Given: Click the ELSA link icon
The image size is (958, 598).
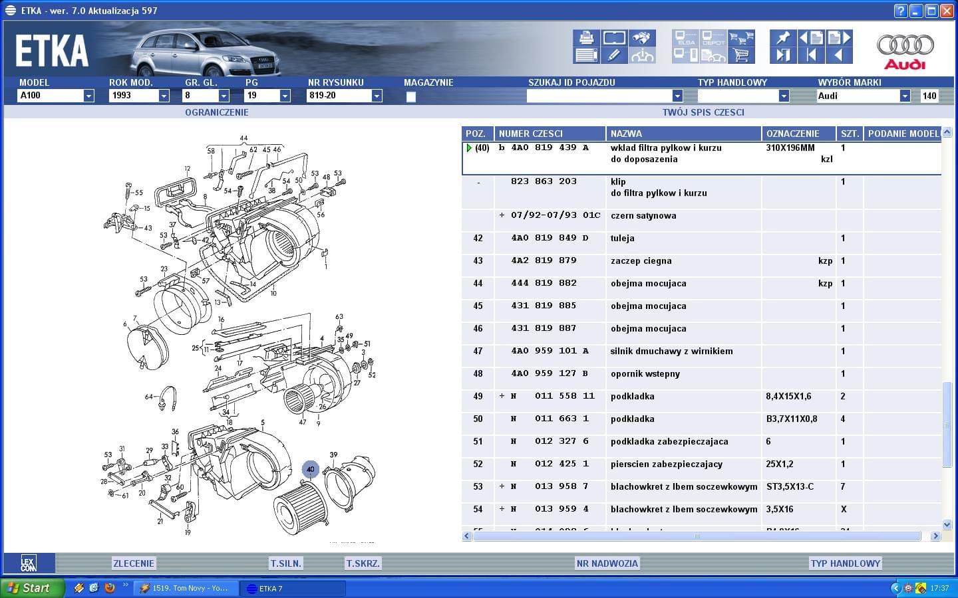Looking at the screenshot, I should coord(685,38).
